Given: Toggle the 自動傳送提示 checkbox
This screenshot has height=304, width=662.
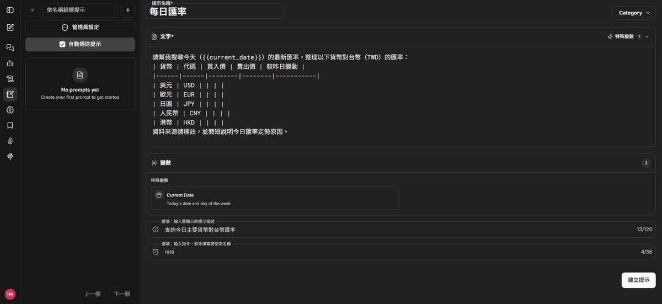Looking at the screenshot, I should point(62,44).
